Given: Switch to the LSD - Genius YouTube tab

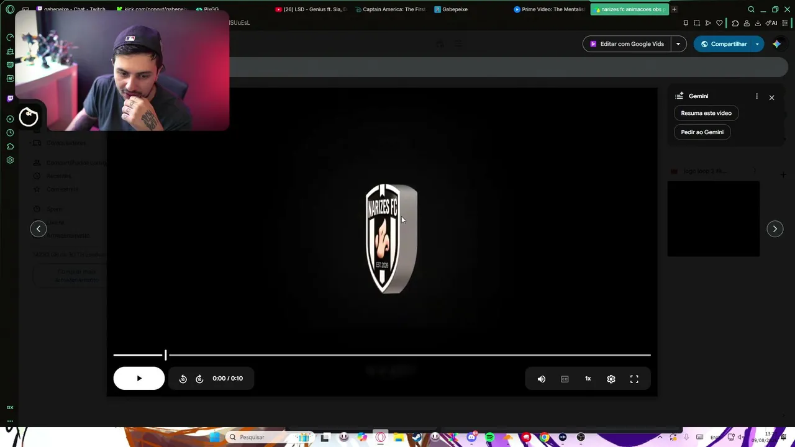Looking at the screenshot, I should 311,9.
